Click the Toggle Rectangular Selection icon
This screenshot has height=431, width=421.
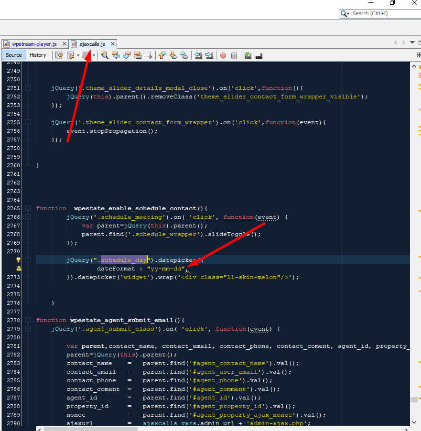point(149,55)
